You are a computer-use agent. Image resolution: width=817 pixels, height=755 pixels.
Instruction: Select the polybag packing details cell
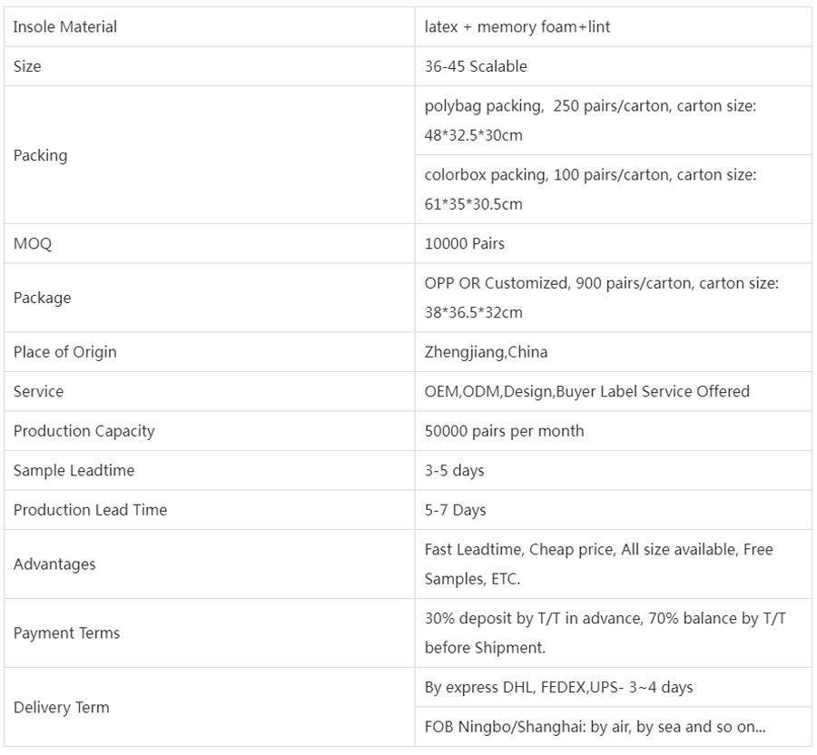click(x=590, y=121)
